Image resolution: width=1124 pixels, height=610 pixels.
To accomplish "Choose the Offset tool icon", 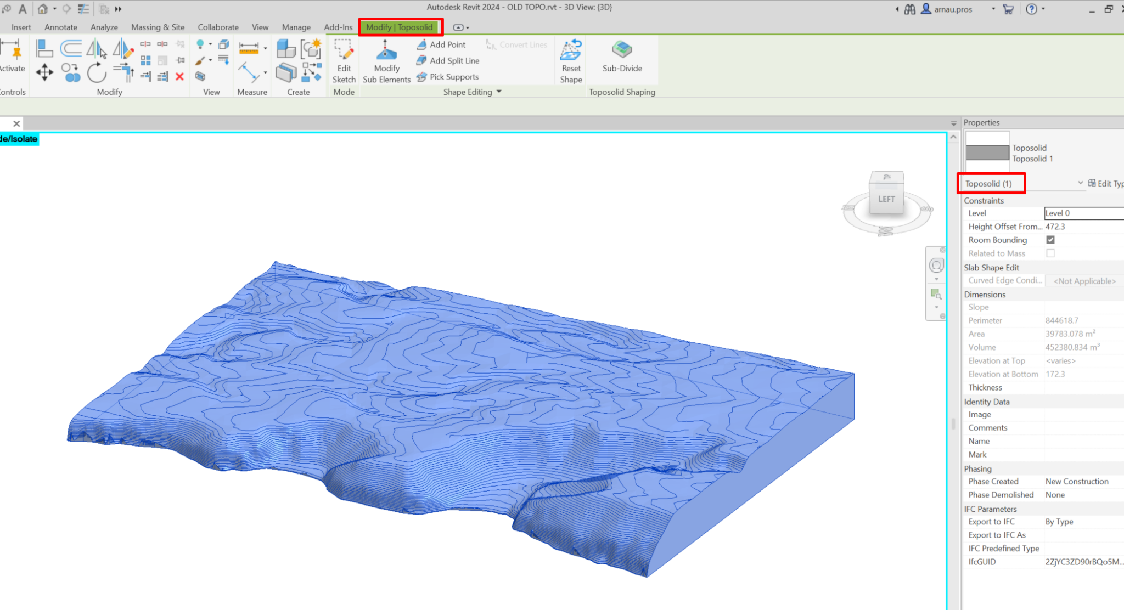I will (x=71, y=49).
